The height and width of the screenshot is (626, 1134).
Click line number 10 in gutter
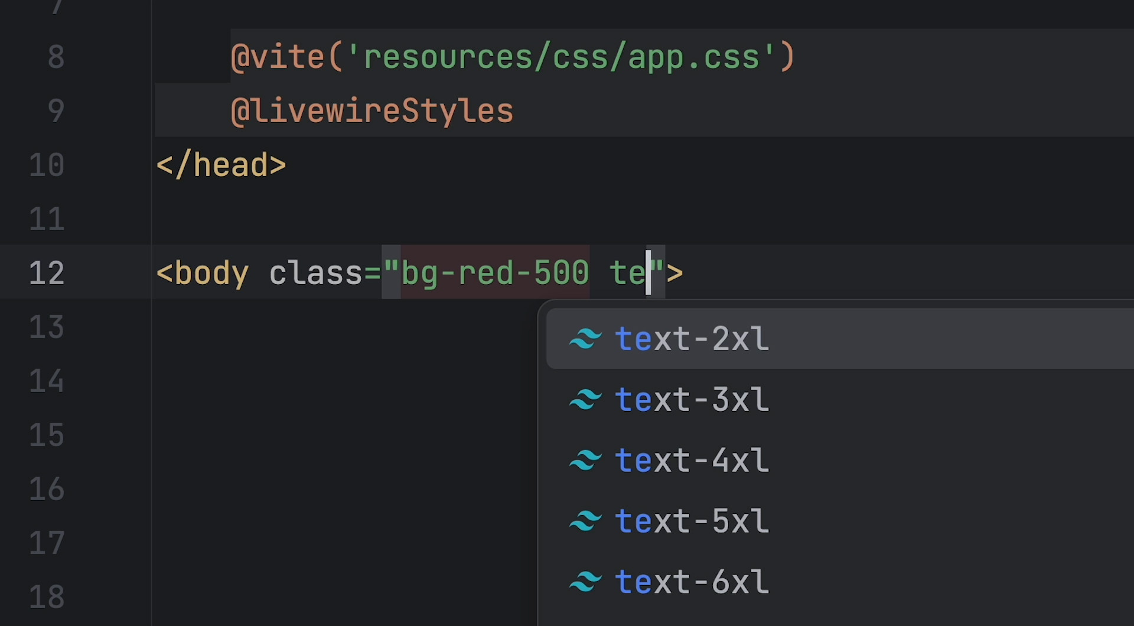tap(47, 165)
